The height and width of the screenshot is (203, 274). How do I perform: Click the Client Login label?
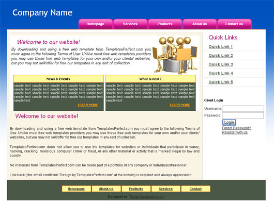pyautogui.click(x=214, y=100)
